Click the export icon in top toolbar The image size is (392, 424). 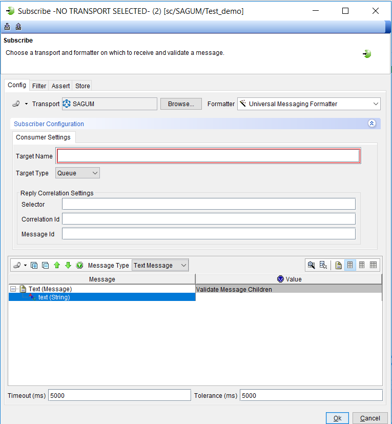[x=18, y=27]
